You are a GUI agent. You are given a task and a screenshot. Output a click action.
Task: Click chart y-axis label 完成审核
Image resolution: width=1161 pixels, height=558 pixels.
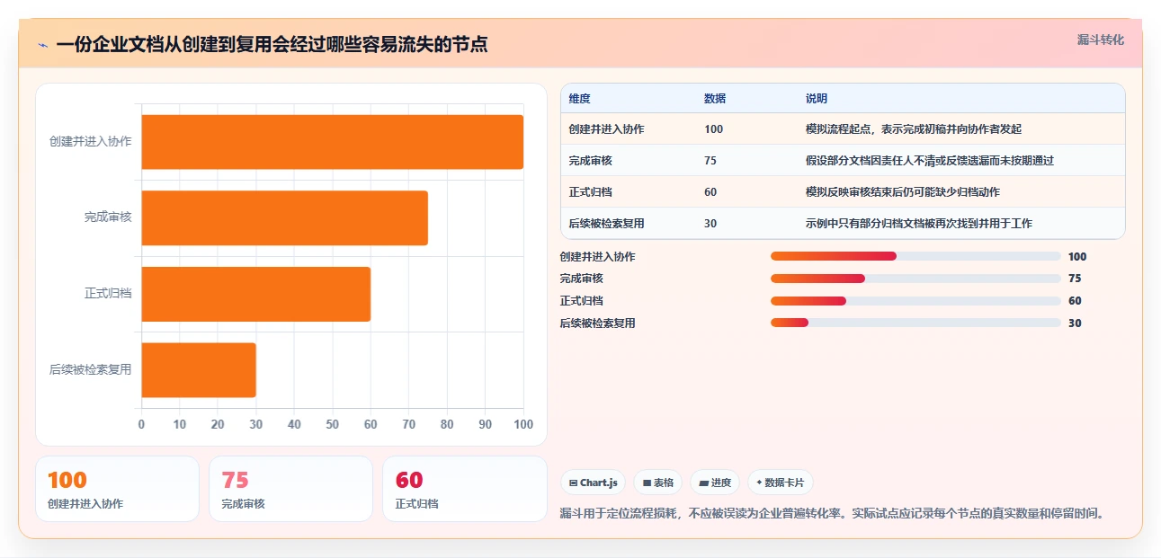[108, 217]
